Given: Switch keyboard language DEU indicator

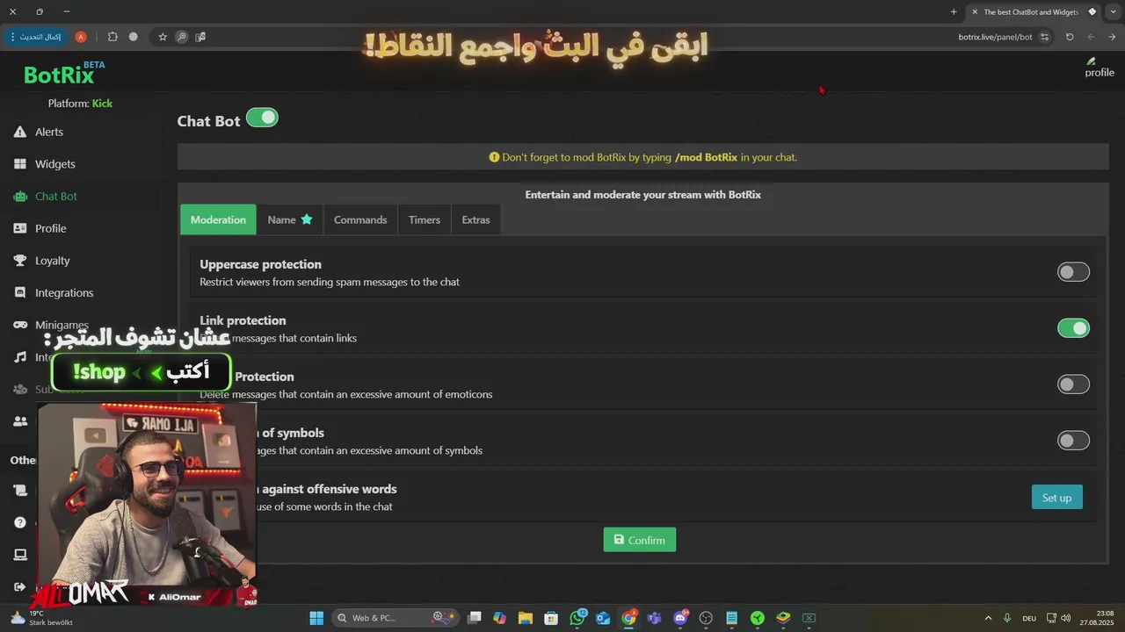Looking at the screenshot, I should pyautogui.click(x=1029, y=618).
